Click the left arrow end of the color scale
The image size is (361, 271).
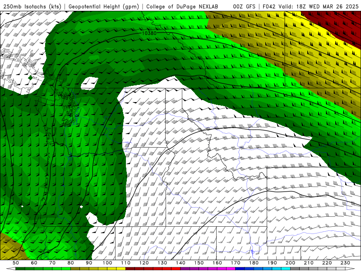(x=11, y=269)
